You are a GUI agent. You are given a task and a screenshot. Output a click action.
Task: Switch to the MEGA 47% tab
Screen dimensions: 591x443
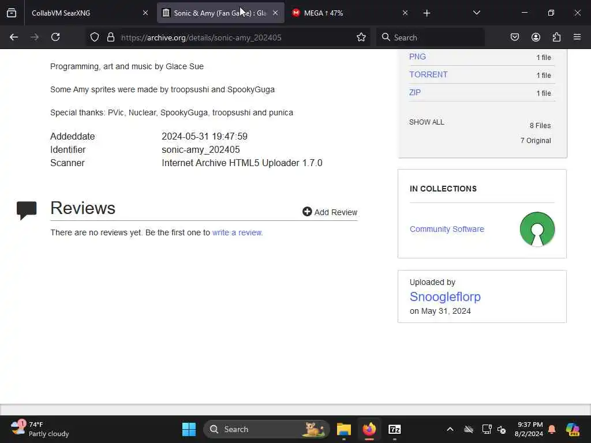(349, 13)
